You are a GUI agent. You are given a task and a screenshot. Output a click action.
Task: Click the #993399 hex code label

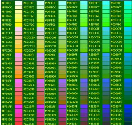click(x=50, y=115)
